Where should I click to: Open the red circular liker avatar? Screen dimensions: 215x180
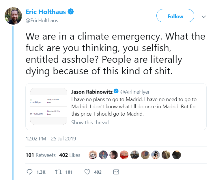point(124,155)
